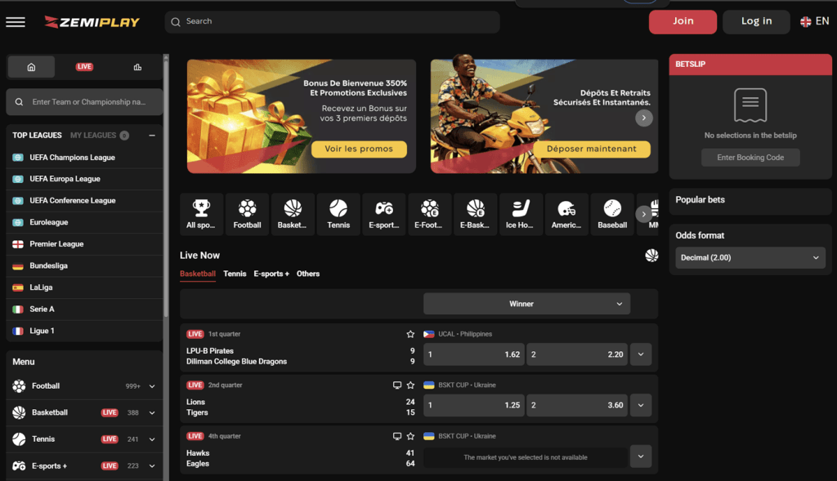Click the left sidebar scrollbar
Viewport: 837px width, 481px height.
tap(166, 188)
